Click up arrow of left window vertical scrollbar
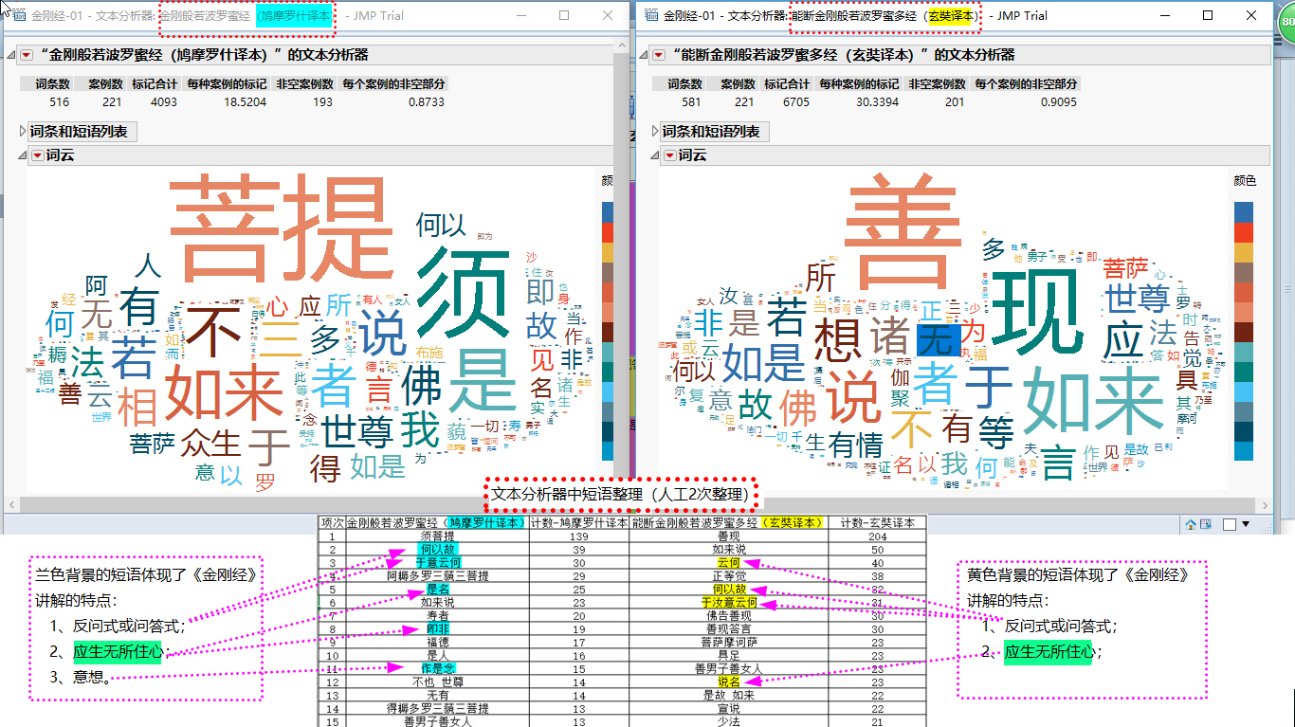The width and height of the screenshot is (1295, 727). coord(621,47)
